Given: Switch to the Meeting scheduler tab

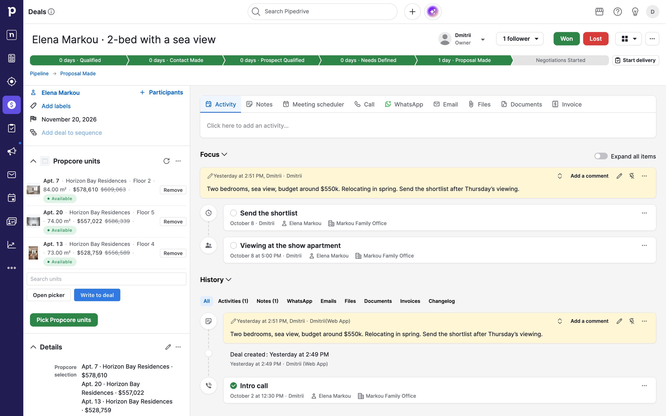Looking at the screenshot, I should coord(313,104).
